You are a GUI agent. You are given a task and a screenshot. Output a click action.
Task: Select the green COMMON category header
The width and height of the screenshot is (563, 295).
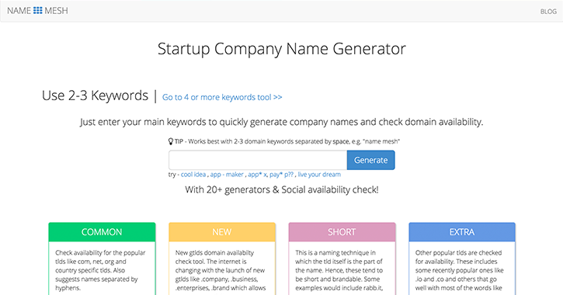pyautogui.click(x=102, y=232)
